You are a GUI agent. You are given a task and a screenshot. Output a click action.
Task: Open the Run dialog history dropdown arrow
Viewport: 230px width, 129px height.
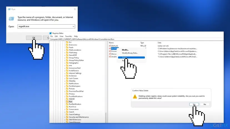click(x=73, y=27)
